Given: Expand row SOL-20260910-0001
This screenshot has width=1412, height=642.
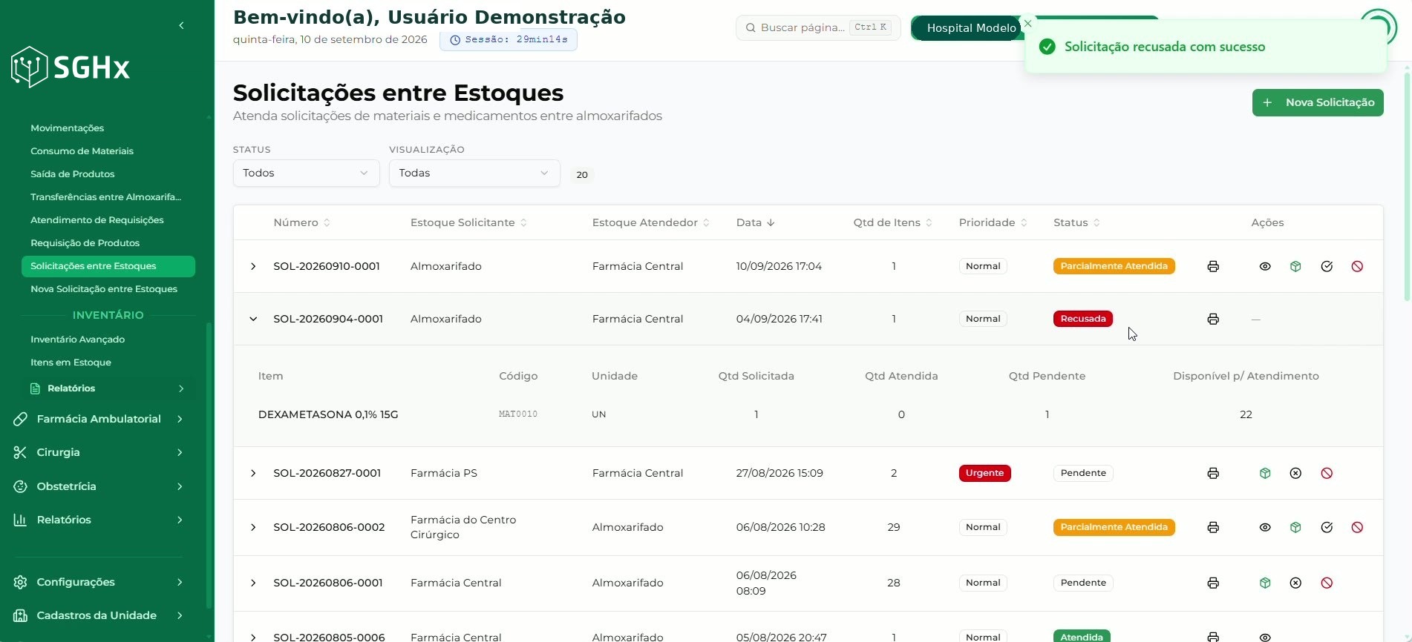Looking at the screenshot, I should [x=253, y=266].
